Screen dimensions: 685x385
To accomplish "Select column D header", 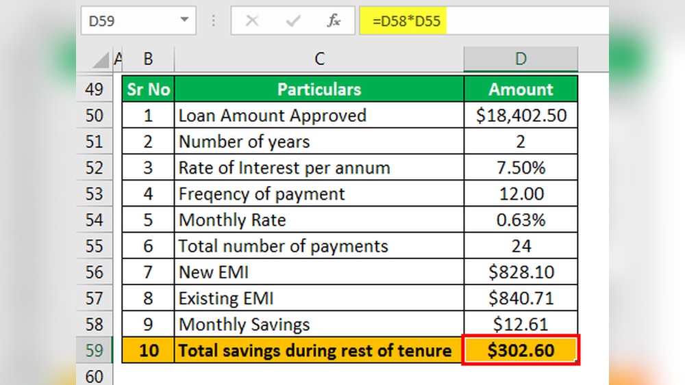I will coord(521,59).
